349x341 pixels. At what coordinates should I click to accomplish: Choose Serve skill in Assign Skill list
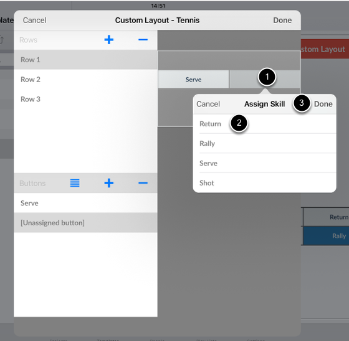point(265,163)
